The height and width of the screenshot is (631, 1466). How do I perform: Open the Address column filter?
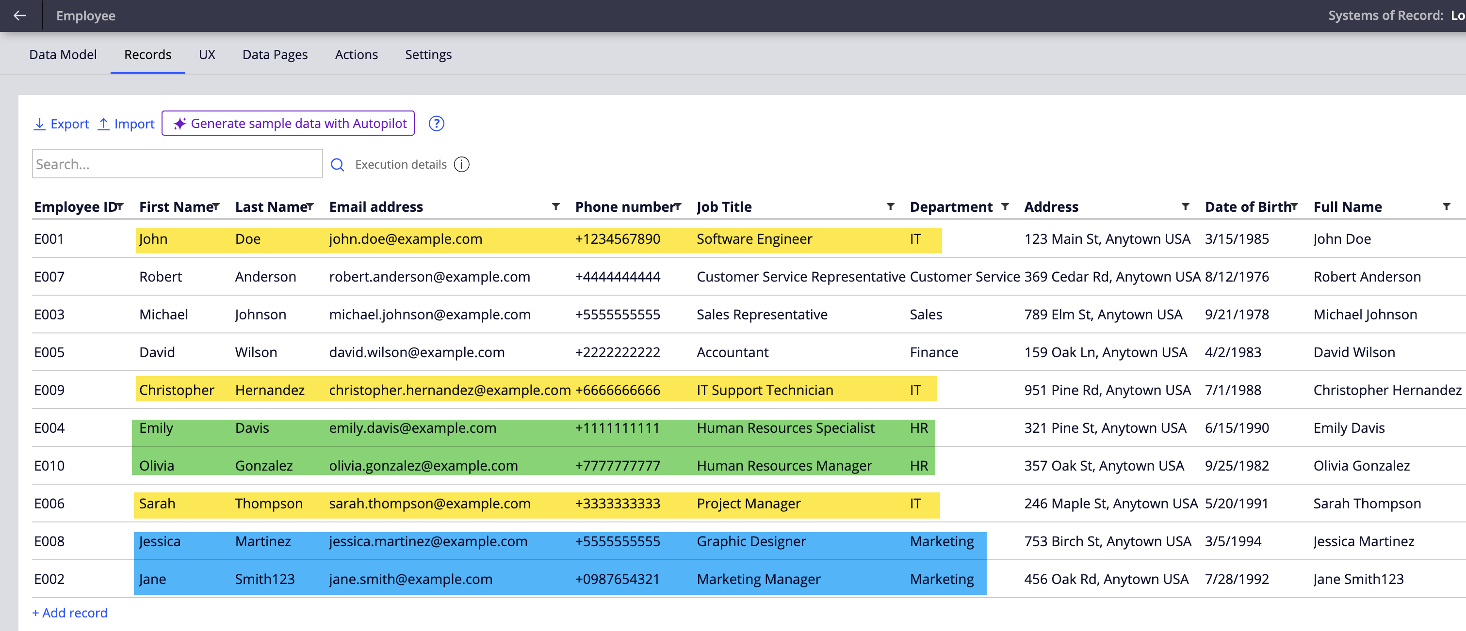click(1185, 206)
